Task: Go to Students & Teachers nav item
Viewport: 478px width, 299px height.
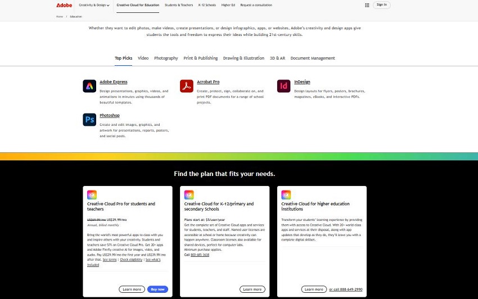Action: point(179,5)
